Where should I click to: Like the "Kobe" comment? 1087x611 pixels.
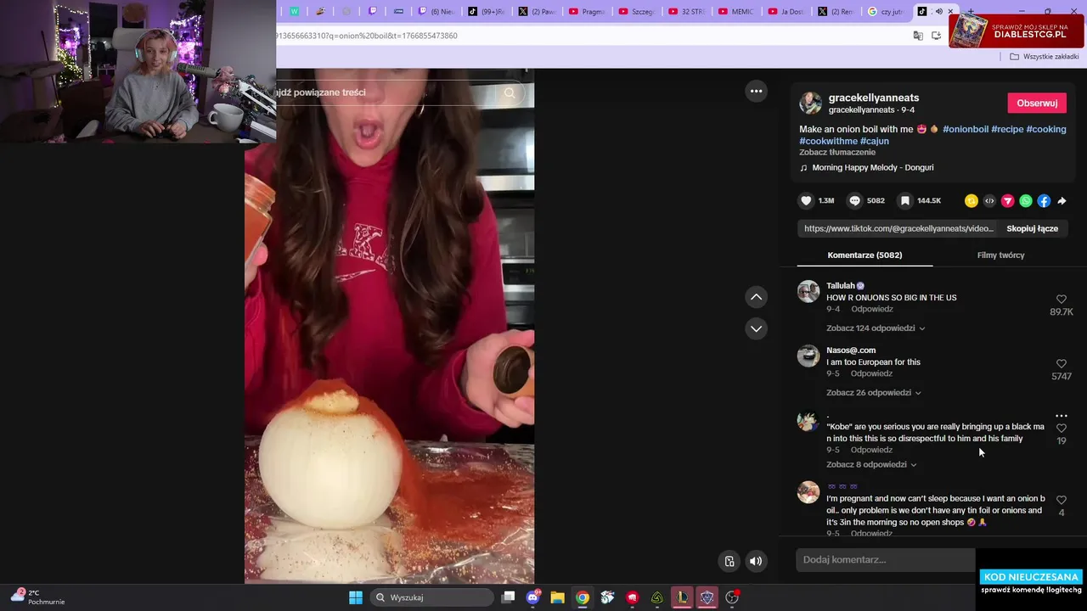click(1062, 429)
